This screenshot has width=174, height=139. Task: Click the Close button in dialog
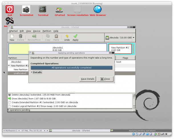click(105, 79)
